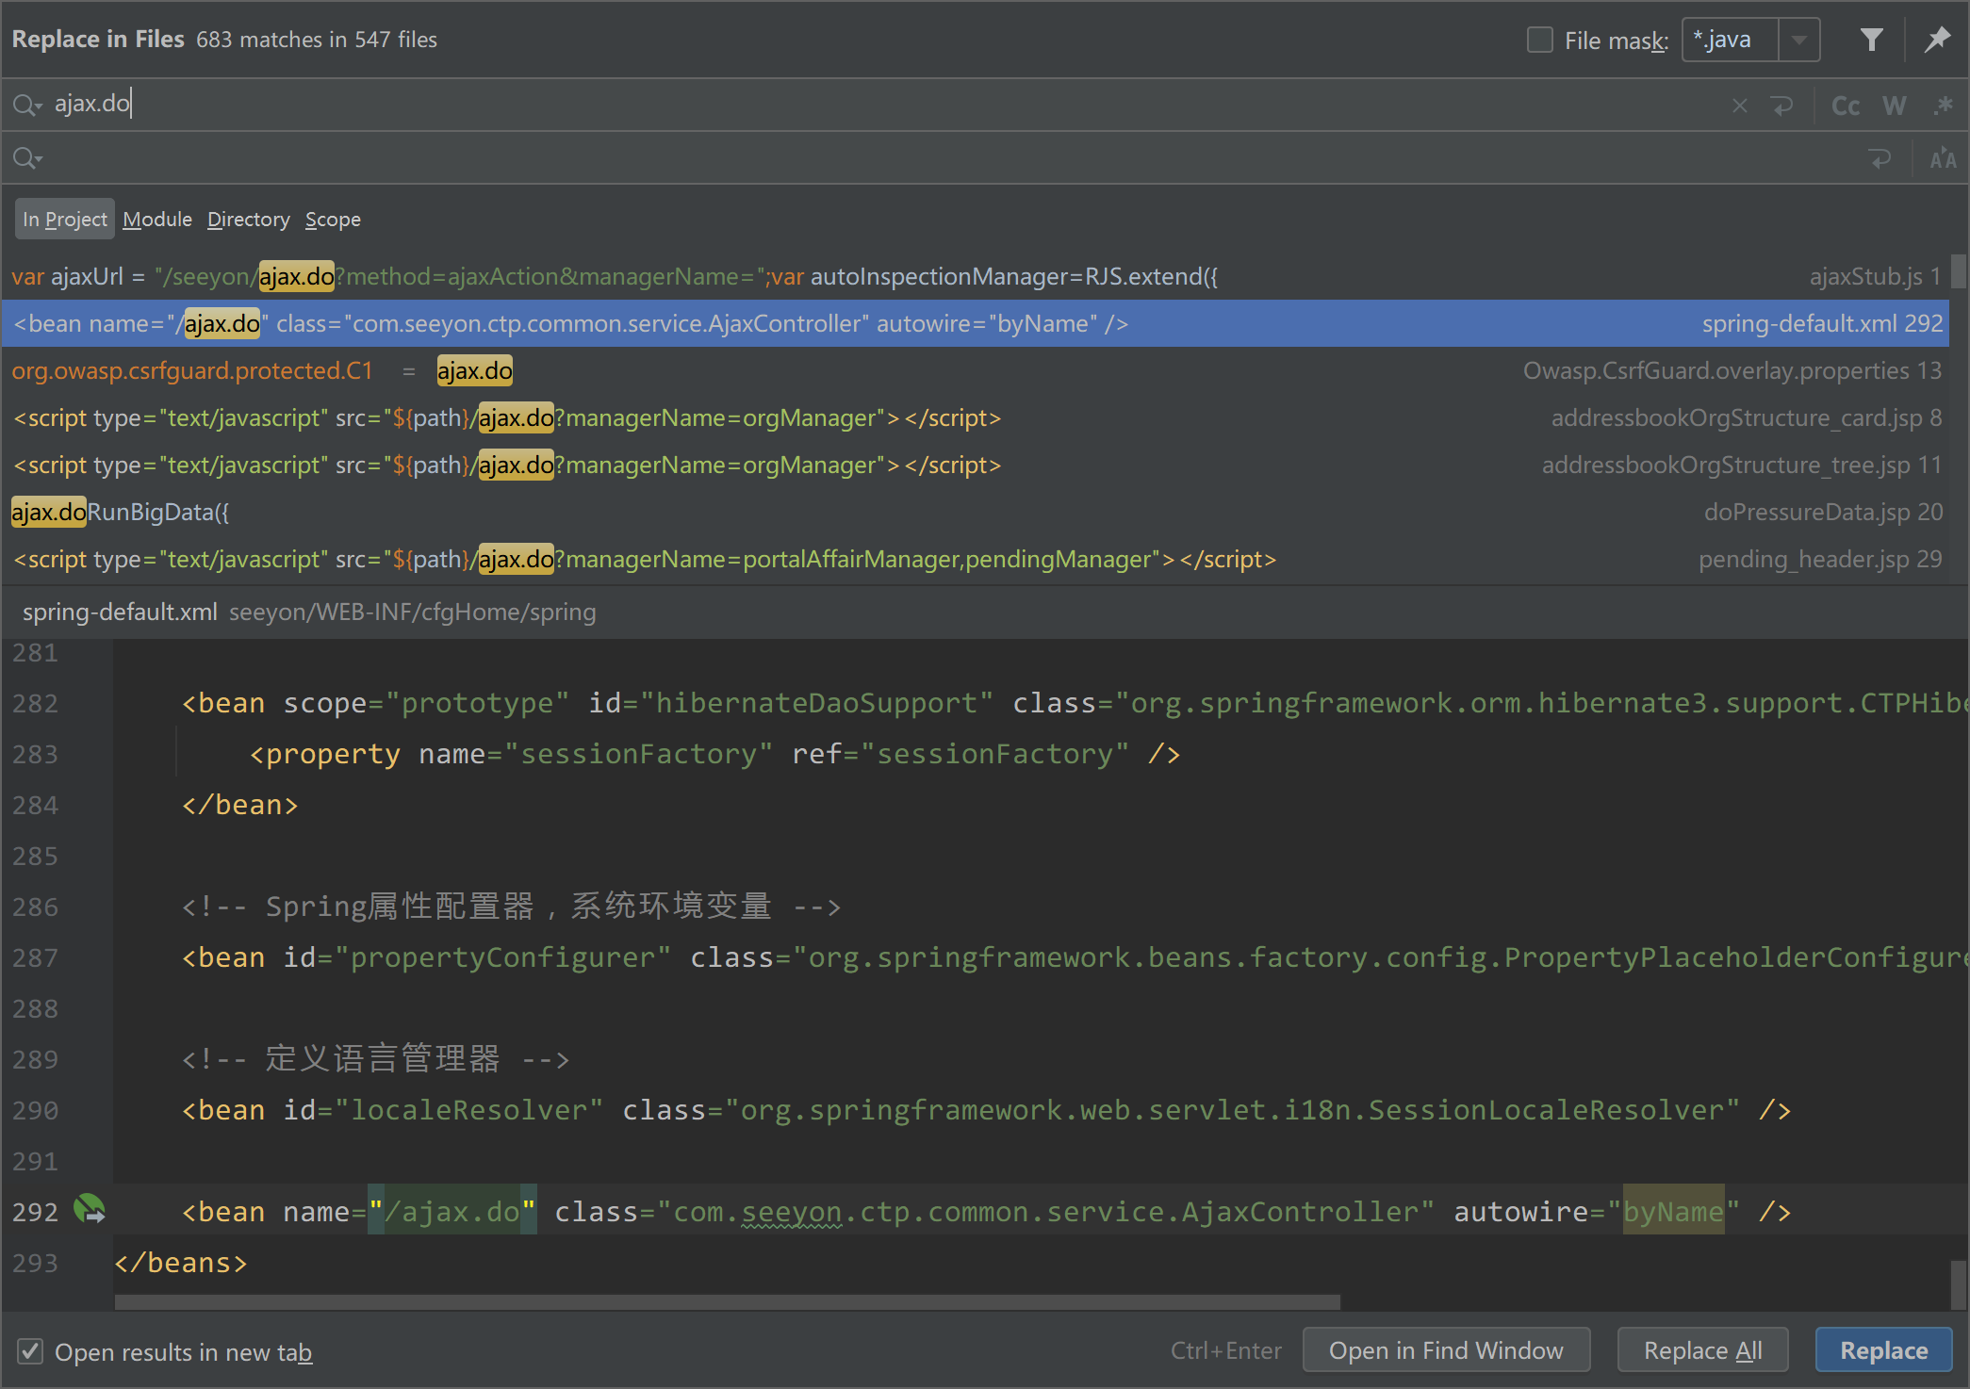Switch to the Module scope tab

pyautogui.click(x=156, y=220)
